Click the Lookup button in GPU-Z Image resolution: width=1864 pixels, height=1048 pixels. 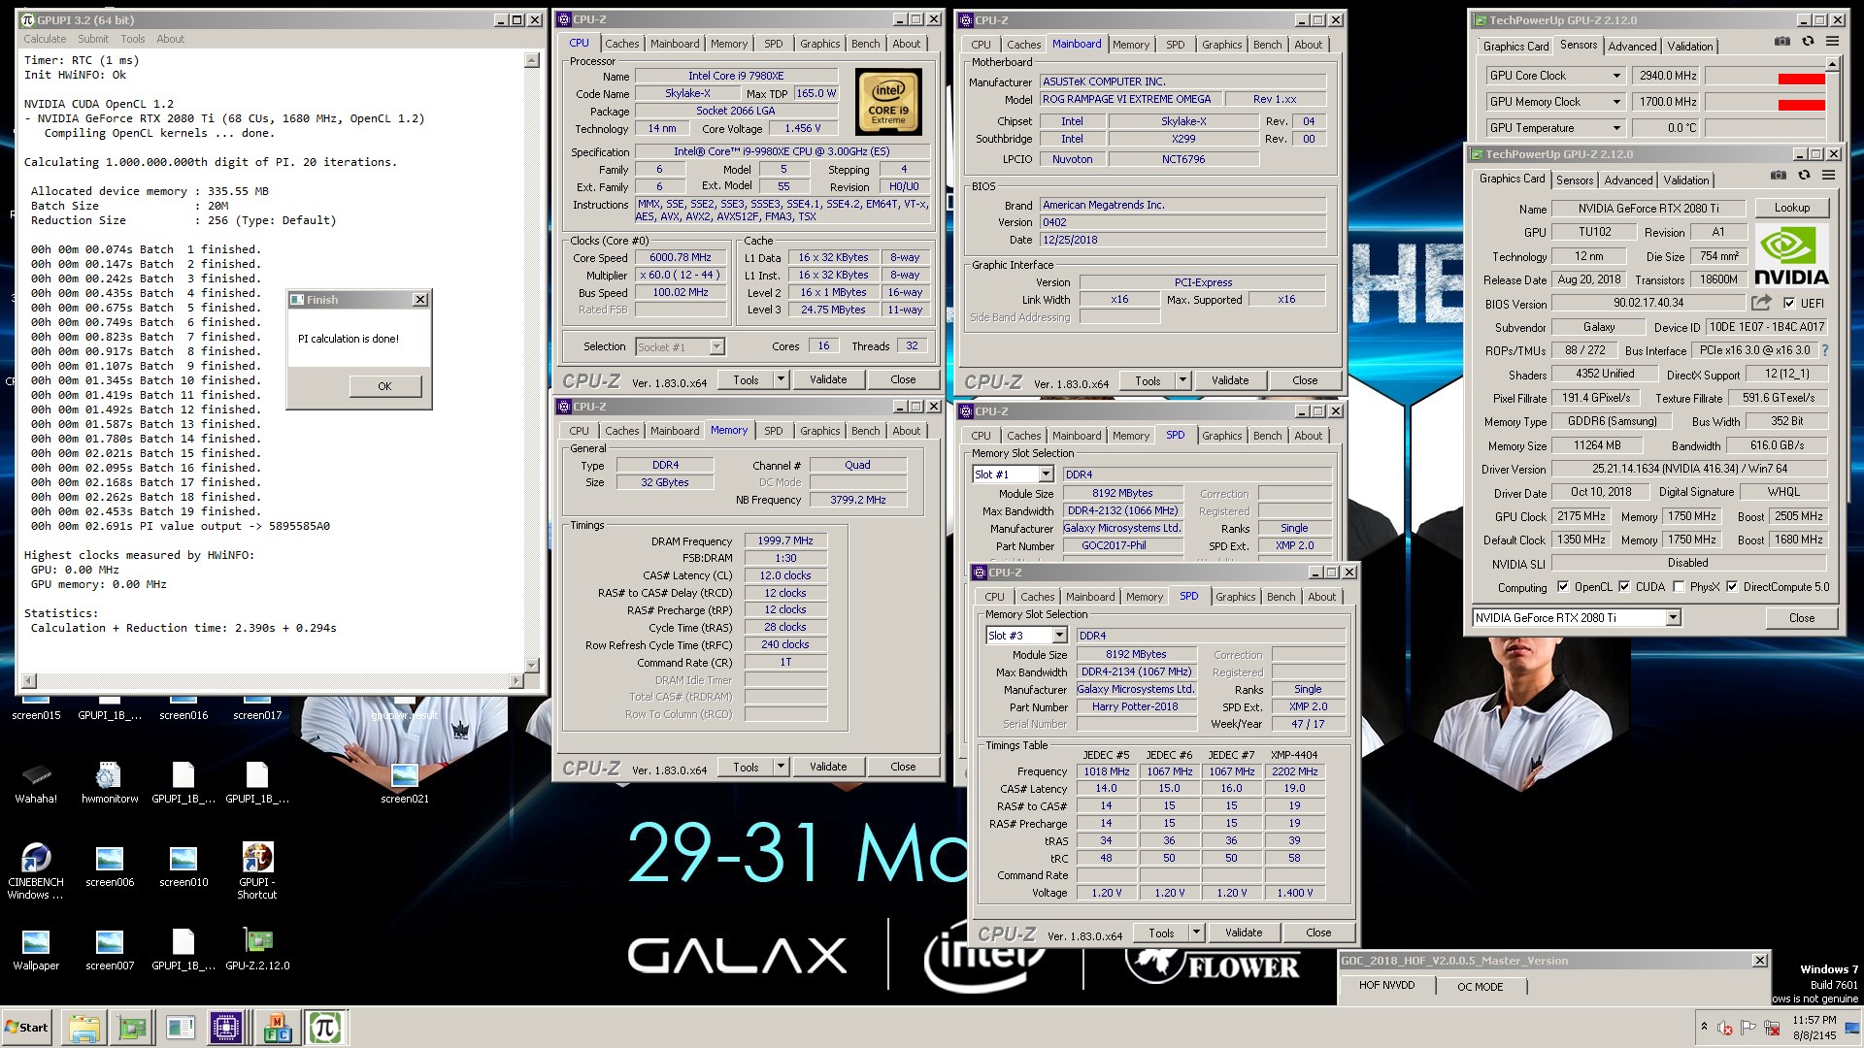click(1791, 208)
